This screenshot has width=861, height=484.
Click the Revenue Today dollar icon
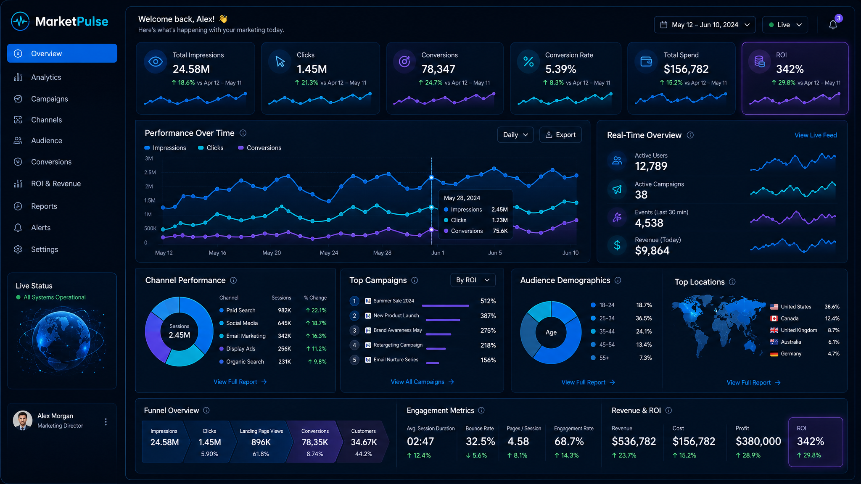point(617,245)
